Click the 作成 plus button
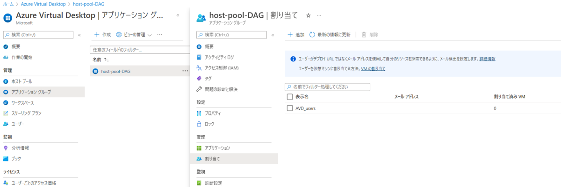The image size is (561, 187). [102, 35]
